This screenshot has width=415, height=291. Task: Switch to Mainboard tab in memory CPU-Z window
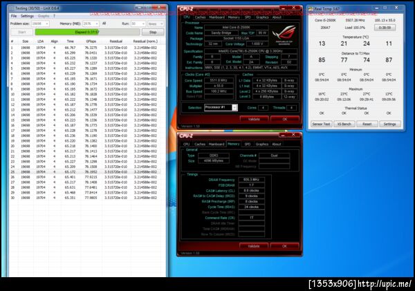pyautogui.click(x=216, y=144)
